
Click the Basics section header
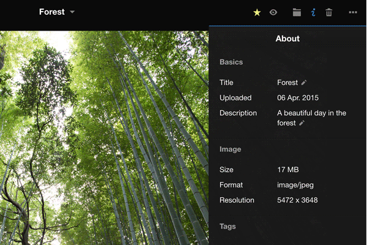point(231,62)
